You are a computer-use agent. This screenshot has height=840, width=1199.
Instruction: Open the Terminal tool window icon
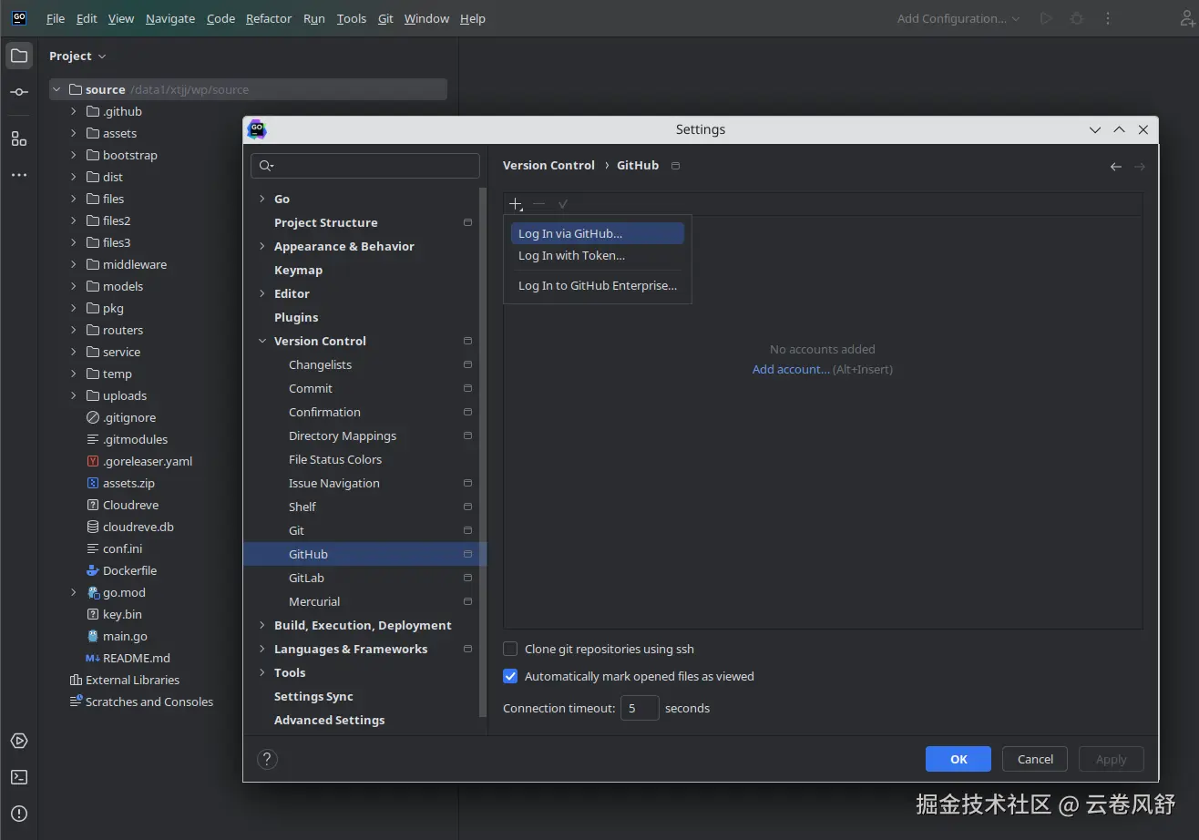[18, 777]
